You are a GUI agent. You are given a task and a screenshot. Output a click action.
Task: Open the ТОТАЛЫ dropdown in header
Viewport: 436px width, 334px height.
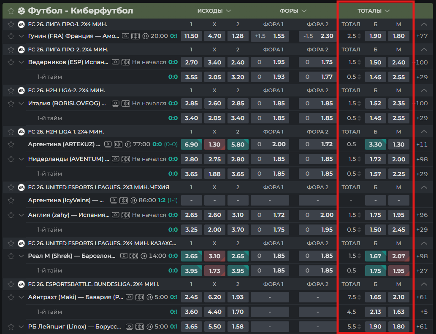click(x=374, y=11)
